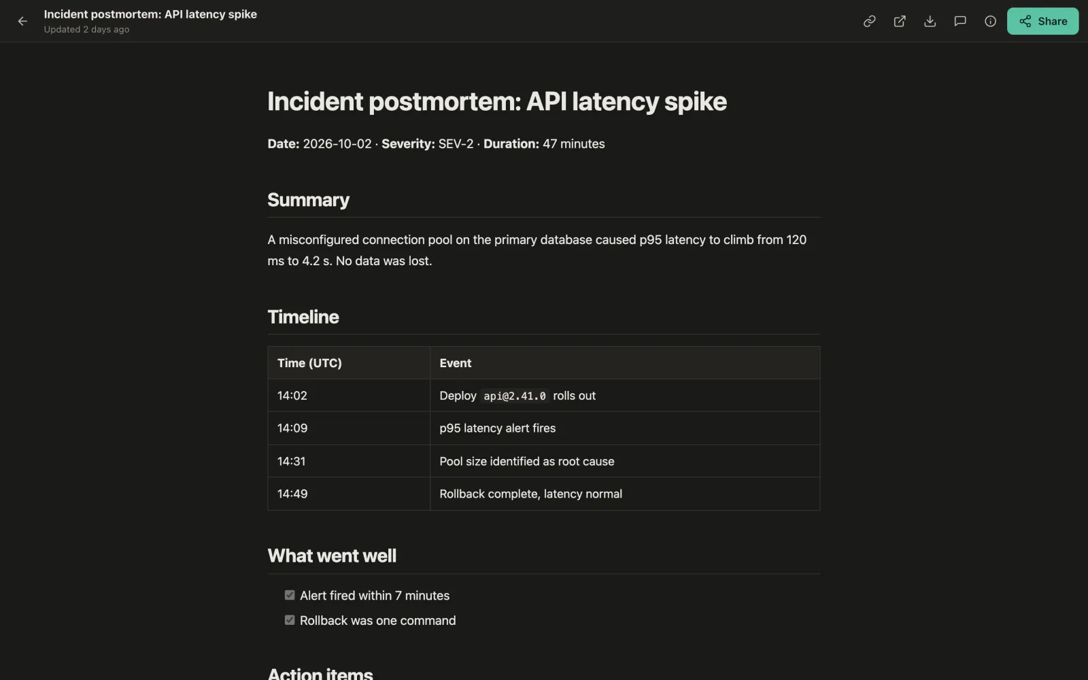Click the green Share button
1088x680 pixels.
click(x=1042, y=21)
